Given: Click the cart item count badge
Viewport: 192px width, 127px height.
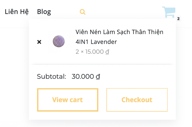Looking at the screenshot, I should pyautogui.click(x=178, y=19).
